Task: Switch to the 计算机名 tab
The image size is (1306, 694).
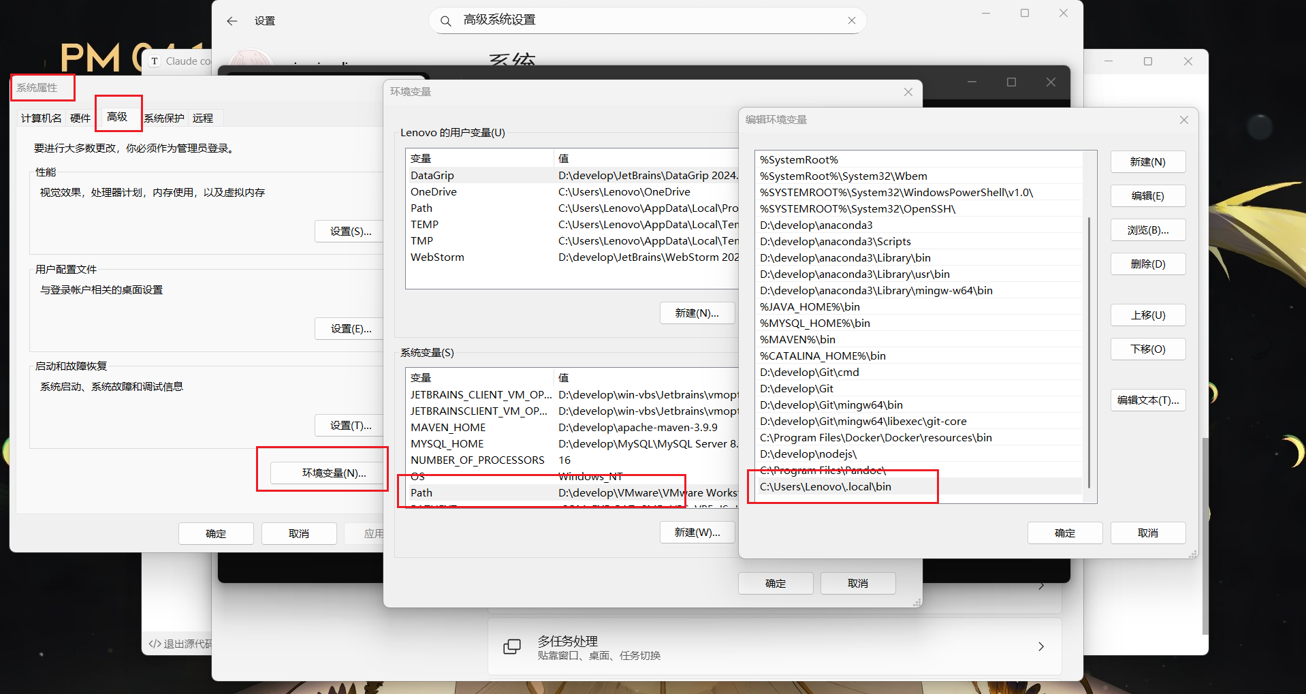Action: point(41,119)
